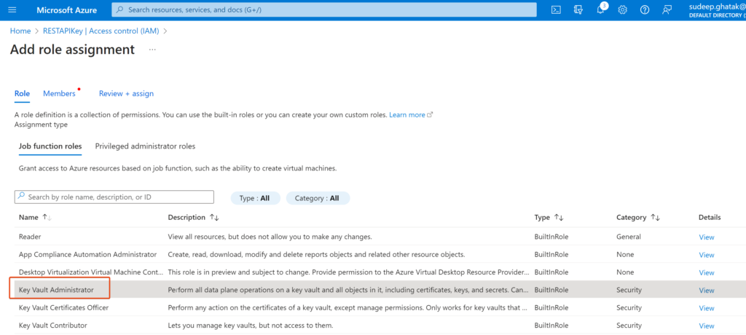Sort by Description column arrows
Screen dimensions: 746x335
(214, 218)
